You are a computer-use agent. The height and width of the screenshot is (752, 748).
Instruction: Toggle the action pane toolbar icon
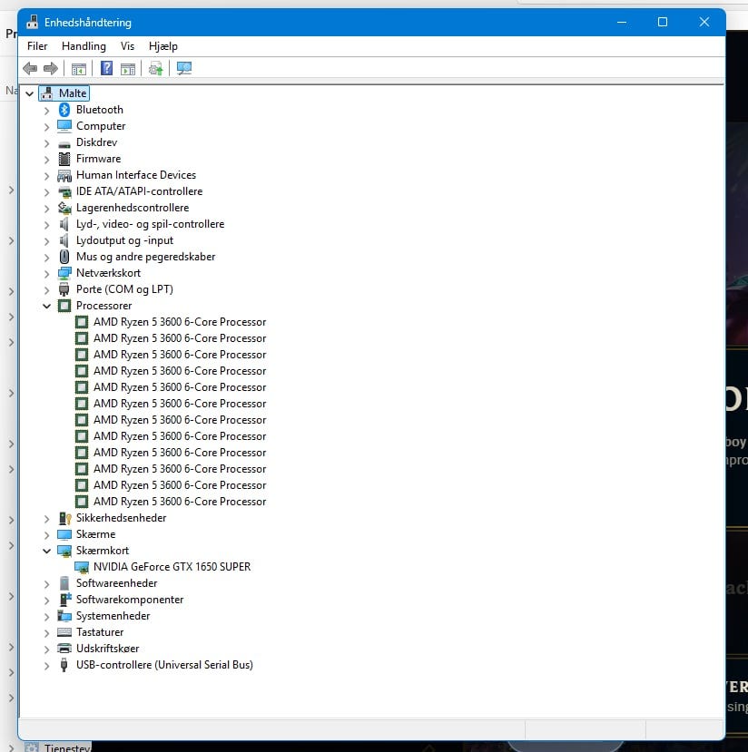click(128, 69)
